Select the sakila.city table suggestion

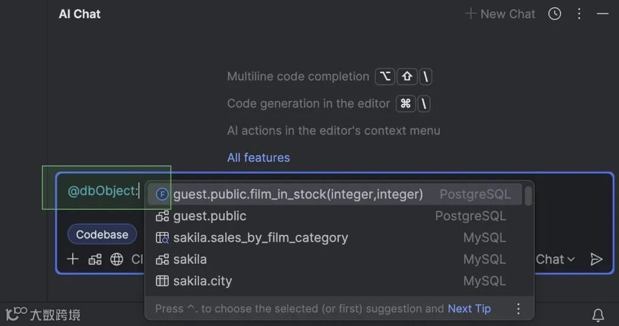pos(202,281)
